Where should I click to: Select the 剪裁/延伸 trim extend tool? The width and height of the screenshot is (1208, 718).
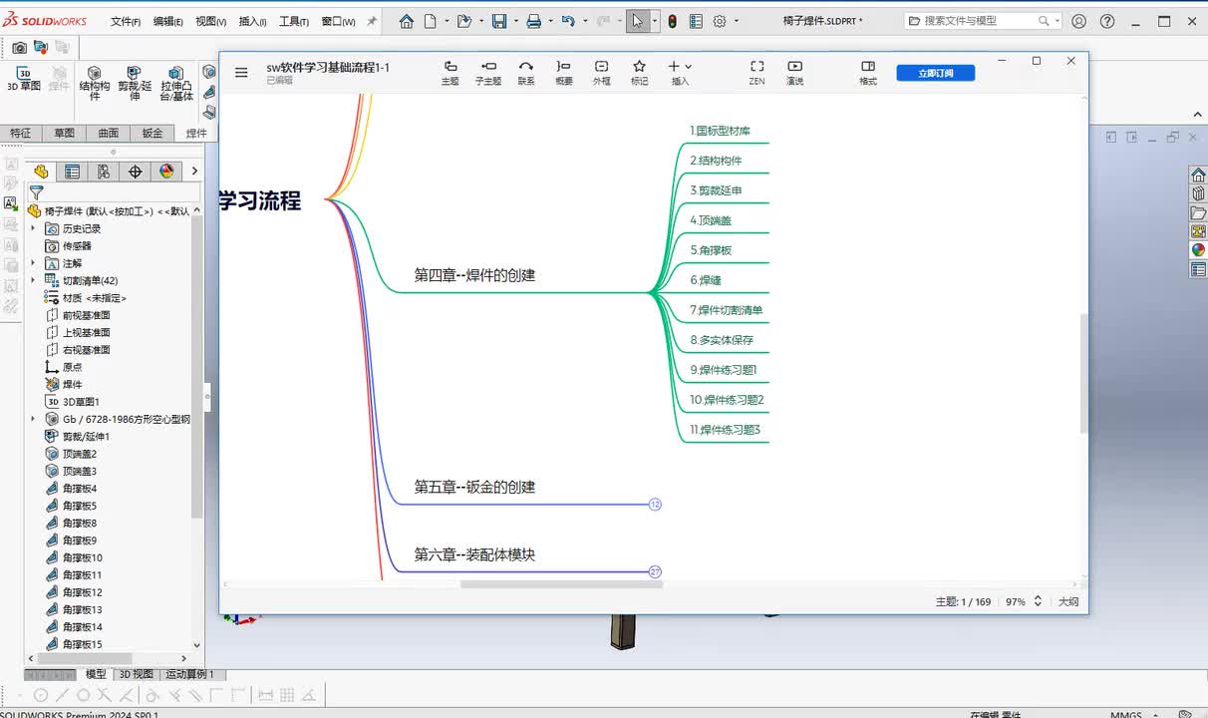pyautogui.click(x=136, y=84)
